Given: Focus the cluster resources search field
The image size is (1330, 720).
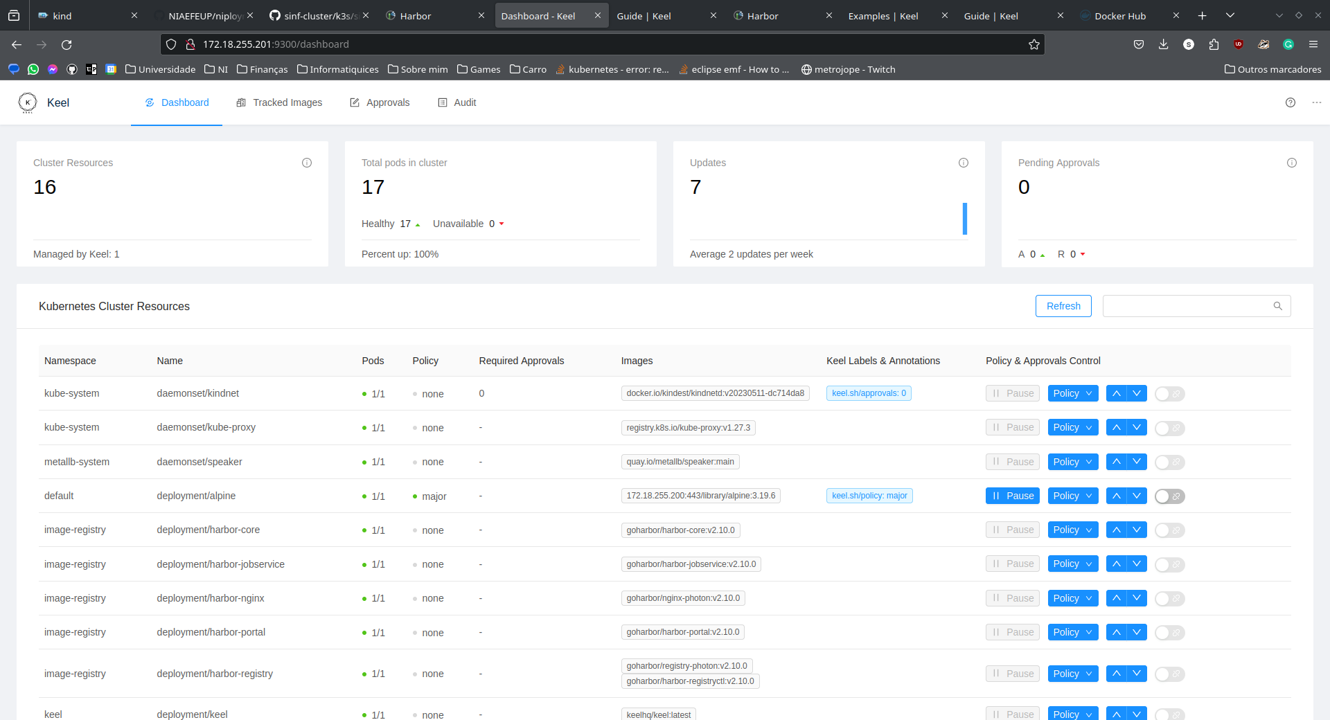Looking at the screenshot, I should pyautogui.click(x=1196, y=306).
